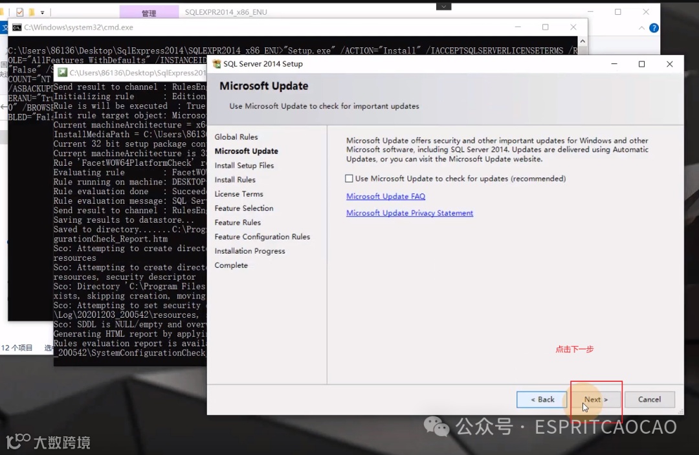This screenshot has height=455, width=699.
Task: Click the Next button in setup
Action: pos(596,399)
